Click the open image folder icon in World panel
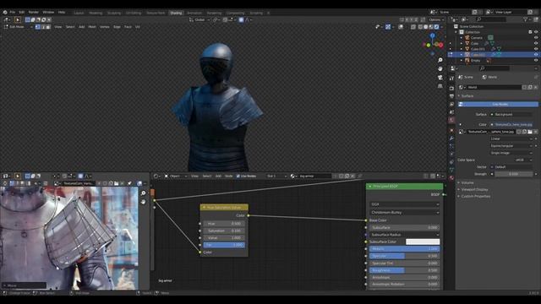 point(530,132)
